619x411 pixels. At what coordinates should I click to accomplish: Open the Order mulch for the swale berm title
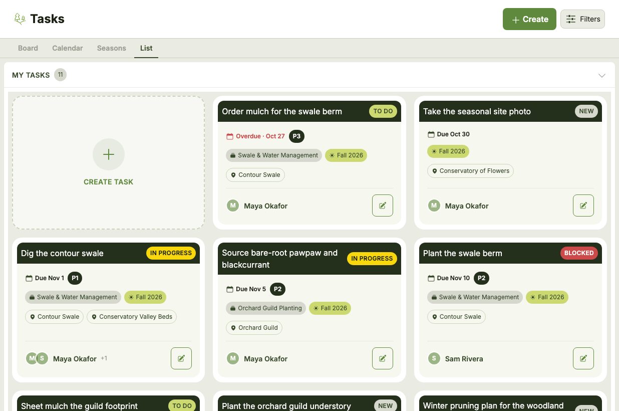point(282,111)
